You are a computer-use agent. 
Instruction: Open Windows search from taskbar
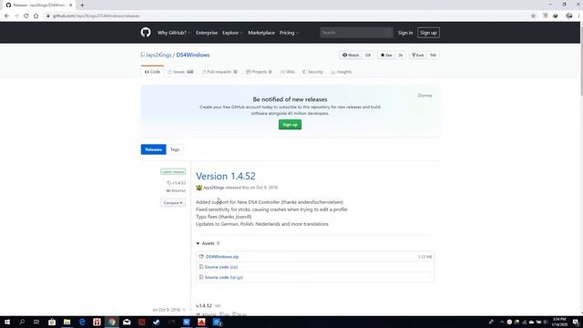click(22, 322)
